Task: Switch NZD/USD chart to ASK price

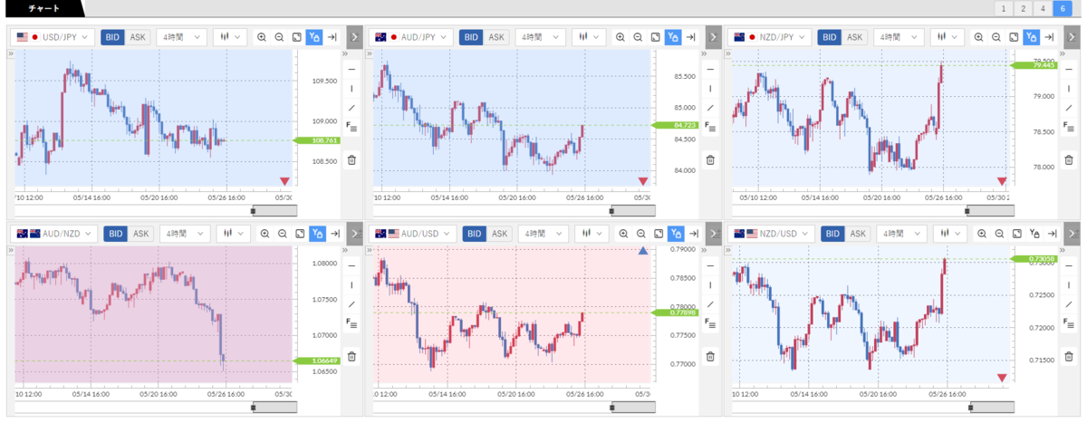Action: [x=857, y=234]
